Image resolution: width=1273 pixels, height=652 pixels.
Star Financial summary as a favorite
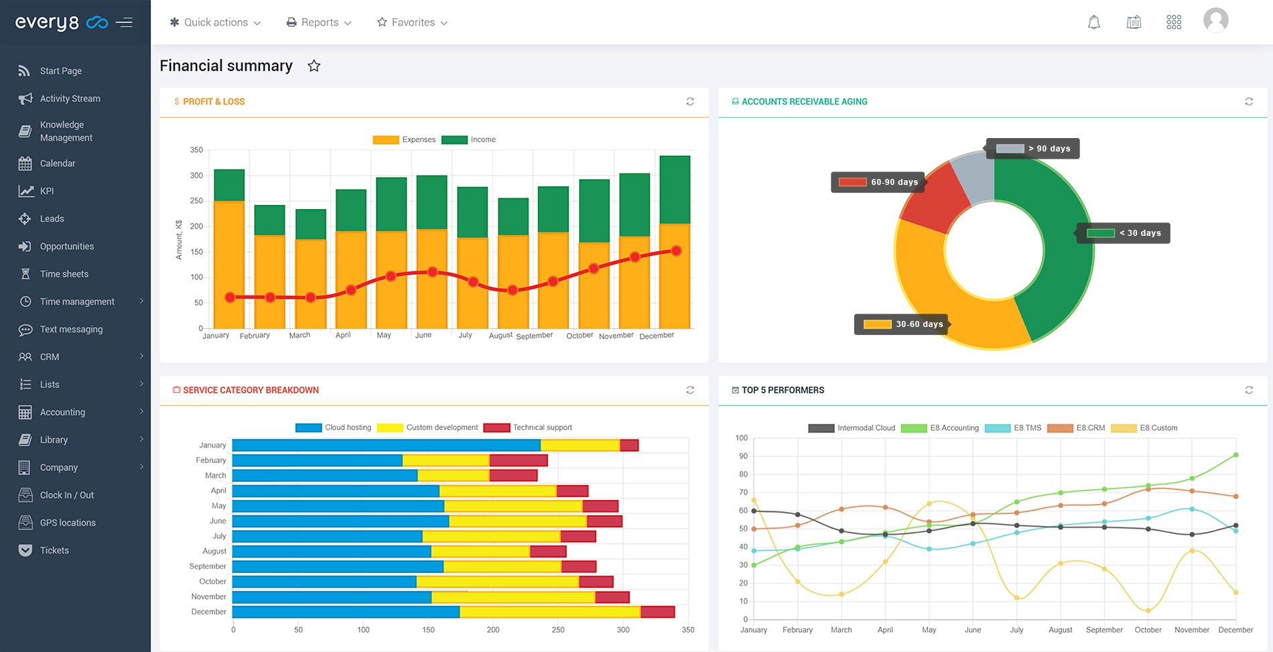point(314,66)
